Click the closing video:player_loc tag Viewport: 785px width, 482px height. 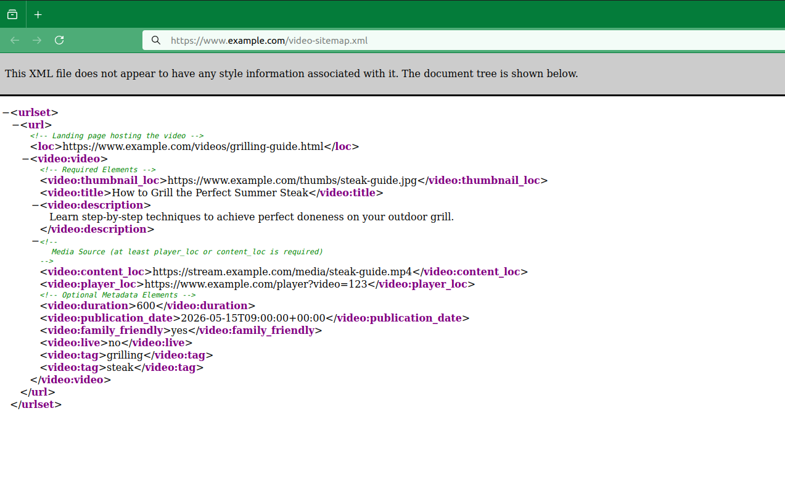[x=421, y=284]
